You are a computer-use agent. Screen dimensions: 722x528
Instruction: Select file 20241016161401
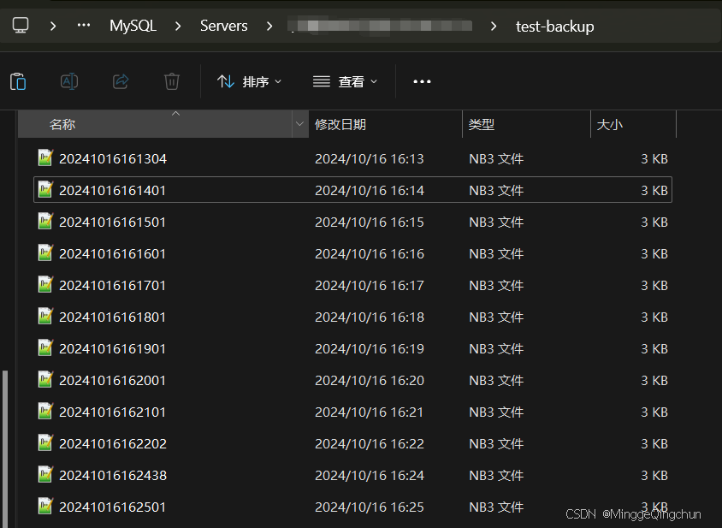[112, 190]
